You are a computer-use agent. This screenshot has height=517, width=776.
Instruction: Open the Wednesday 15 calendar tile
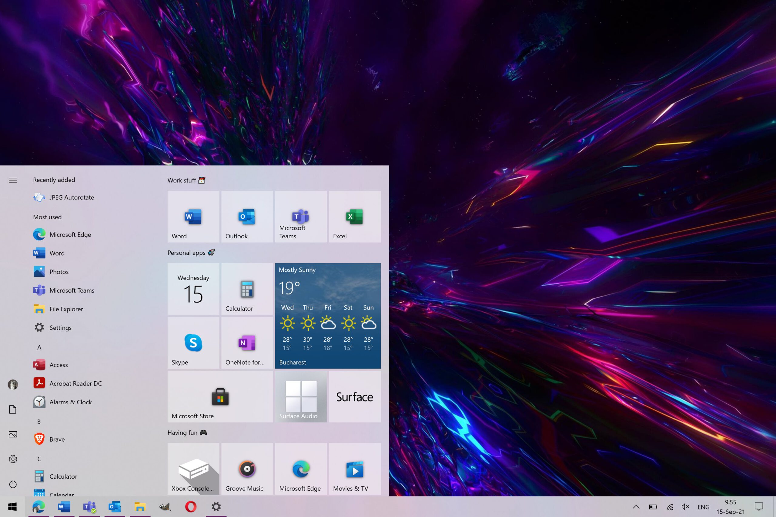[x=193, y=289]
